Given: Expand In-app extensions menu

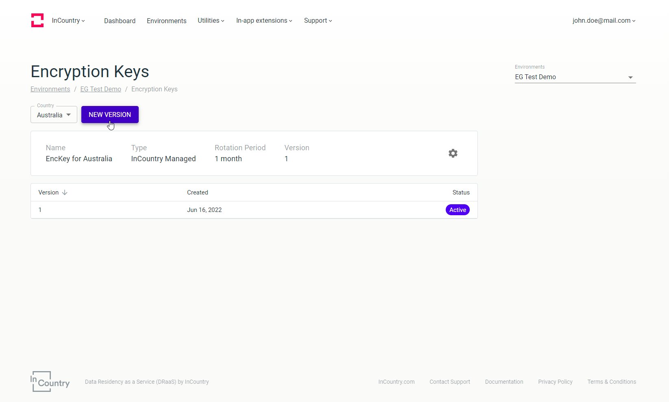Looking at the screenshot, I should point(264,20).
